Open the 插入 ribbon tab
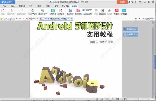This screenshot has height=101, width=156. (x=13, y=6)
